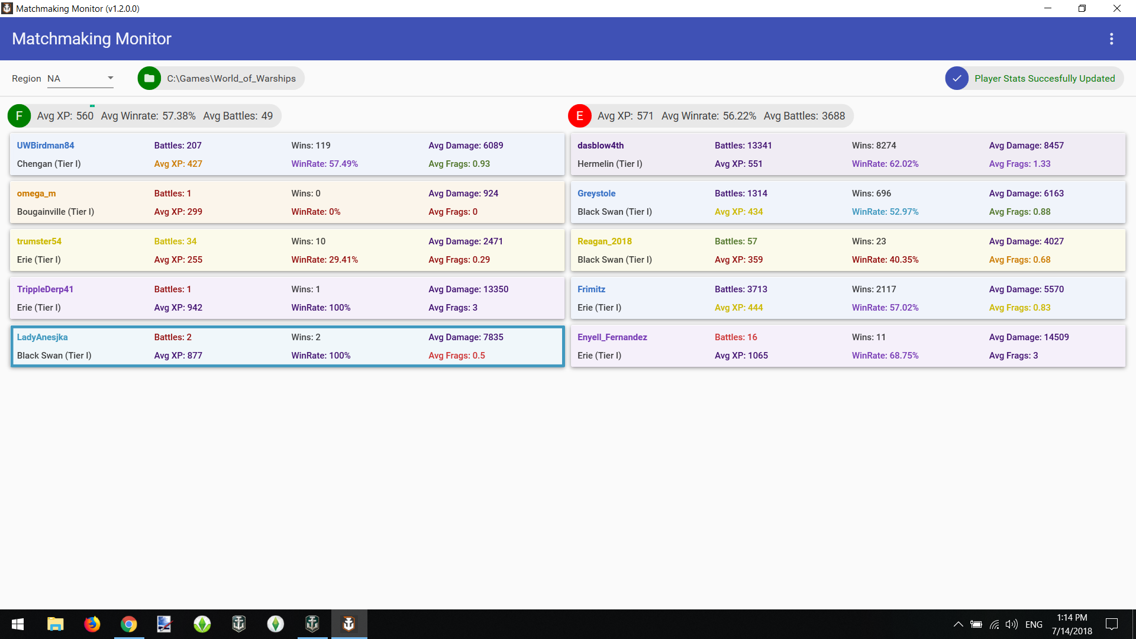Click the World_of_Warships install path

point(231,78)
